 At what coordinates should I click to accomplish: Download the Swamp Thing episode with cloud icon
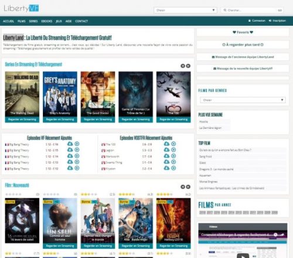tap(166, 162)
